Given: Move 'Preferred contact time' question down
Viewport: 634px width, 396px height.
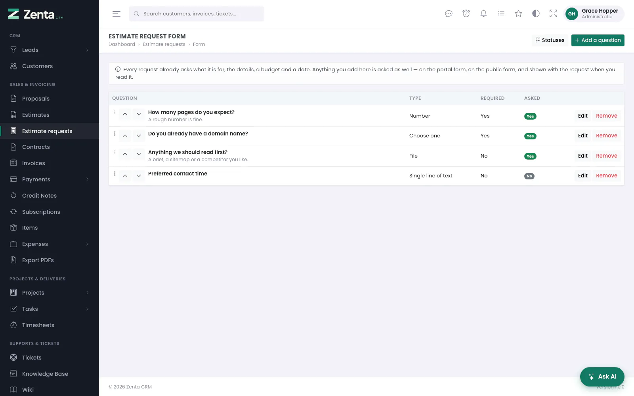Looking at the screenshot, I should coord(139,175).
